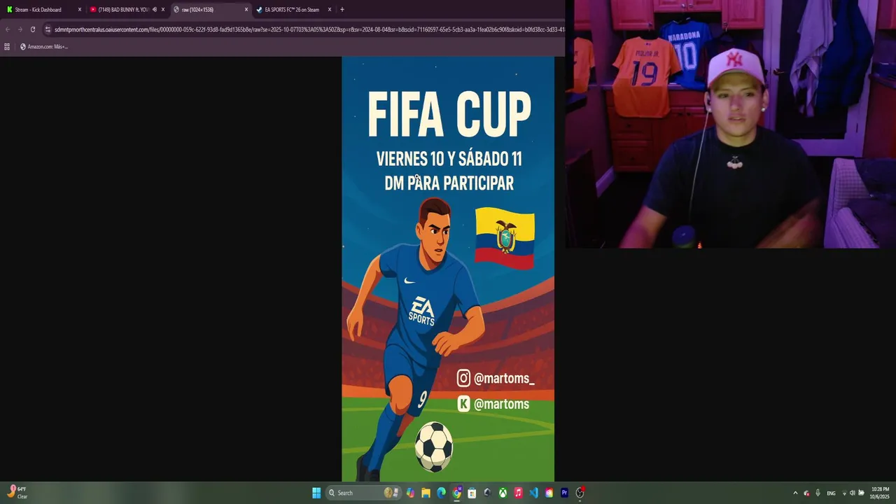
Task: Open Microsoft Store from the taskbar
Action: click(x=472, y=493)
